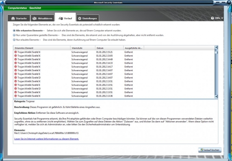232x161 pixels.
Task: Click red threat icon of 15:21 entry
Action: tap(16, 52)
